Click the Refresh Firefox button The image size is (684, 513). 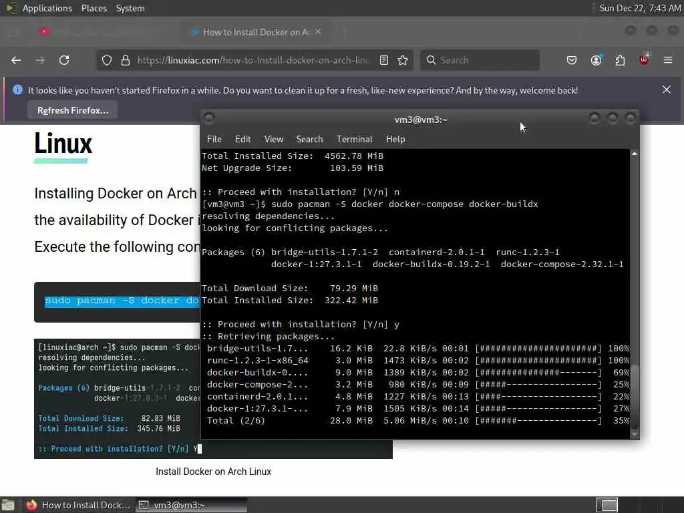pyautogui.click(x=73, y=110)
